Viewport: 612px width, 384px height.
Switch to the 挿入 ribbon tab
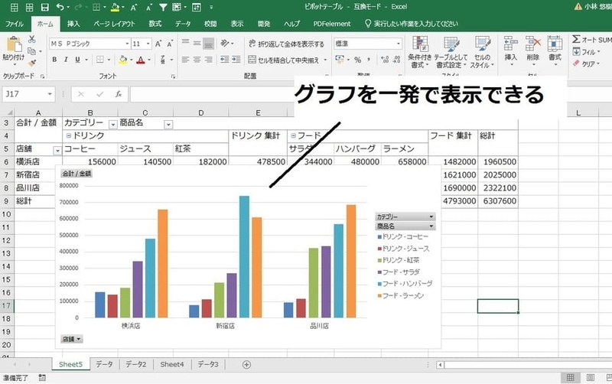tap(73, 24)
